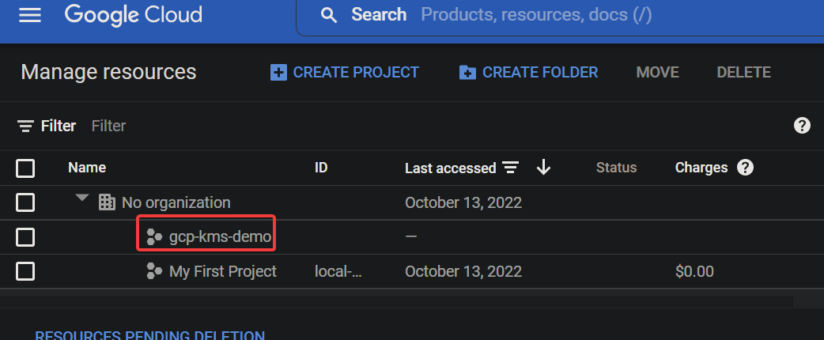Click the Status column header
The image size is (824, 340).
617,168
